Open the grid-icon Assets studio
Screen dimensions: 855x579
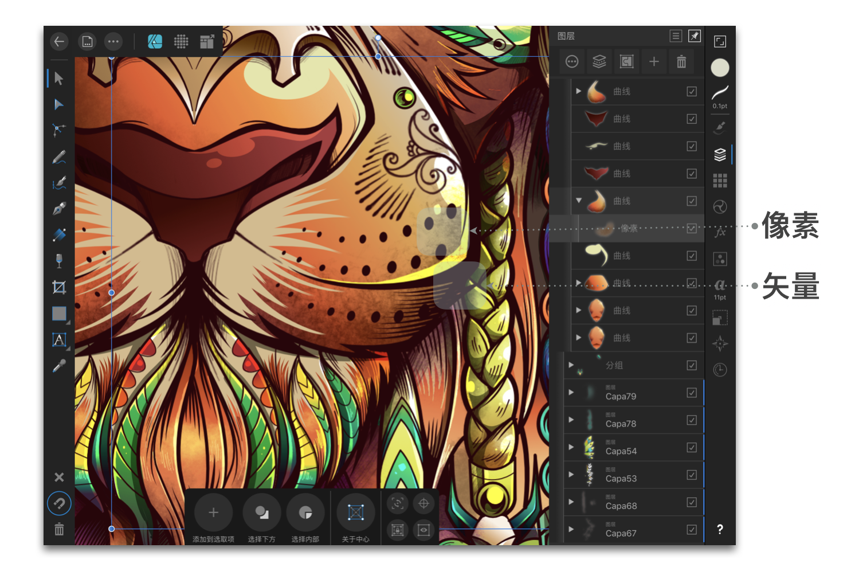[x=720, y=181]
